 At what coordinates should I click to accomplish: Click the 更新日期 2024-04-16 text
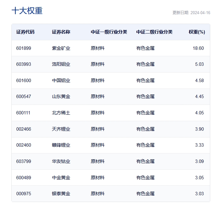(x=191, y=13)
